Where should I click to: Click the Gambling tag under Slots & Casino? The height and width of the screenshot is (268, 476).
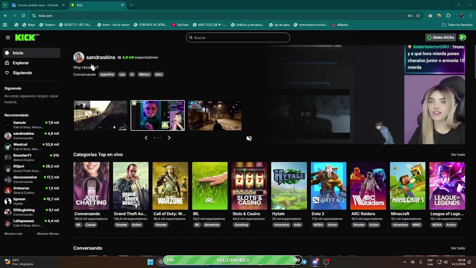(241, 225)
